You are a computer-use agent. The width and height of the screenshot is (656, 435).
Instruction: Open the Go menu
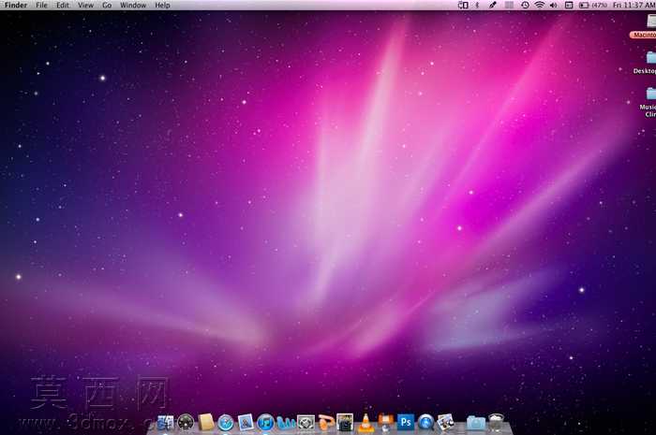click(107, 5)
